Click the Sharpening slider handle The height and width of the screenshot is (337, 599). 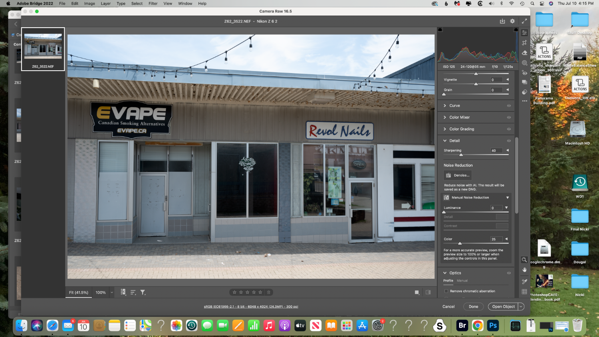coord(461,155)
